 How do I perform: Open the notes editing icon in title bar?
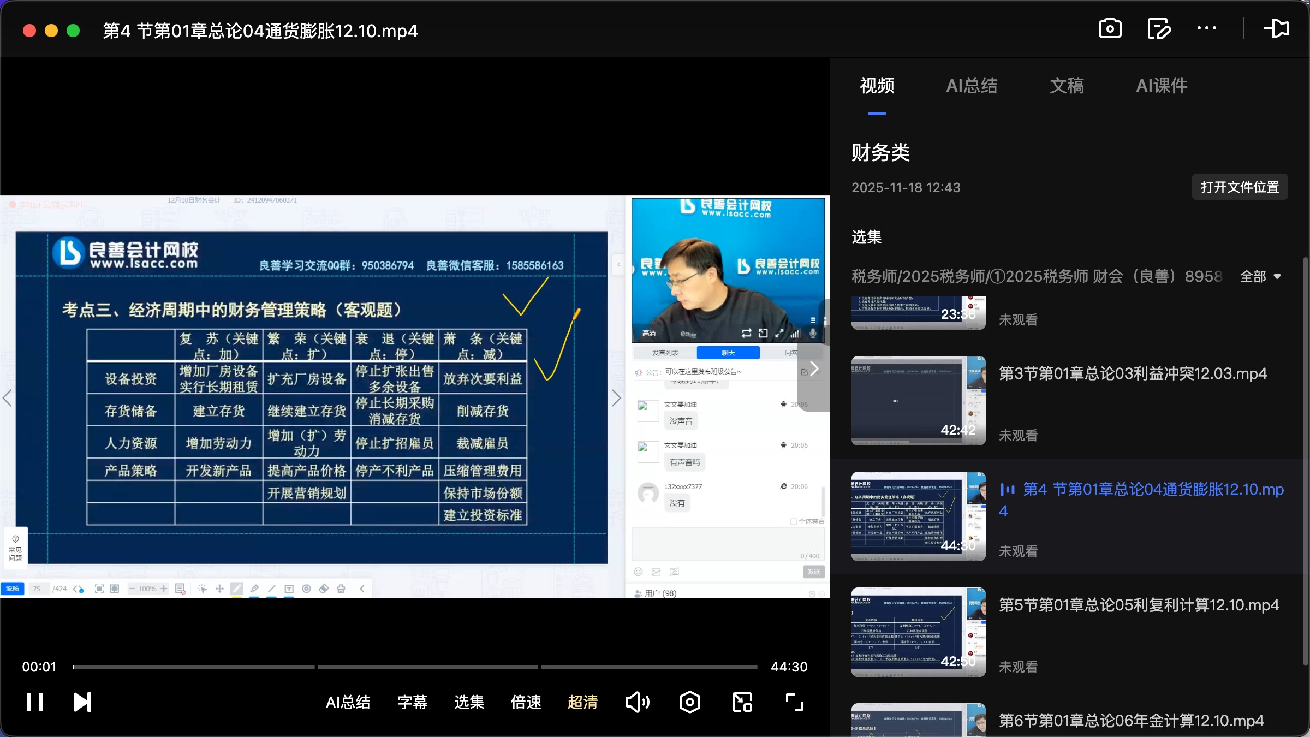click(1159, 28)
